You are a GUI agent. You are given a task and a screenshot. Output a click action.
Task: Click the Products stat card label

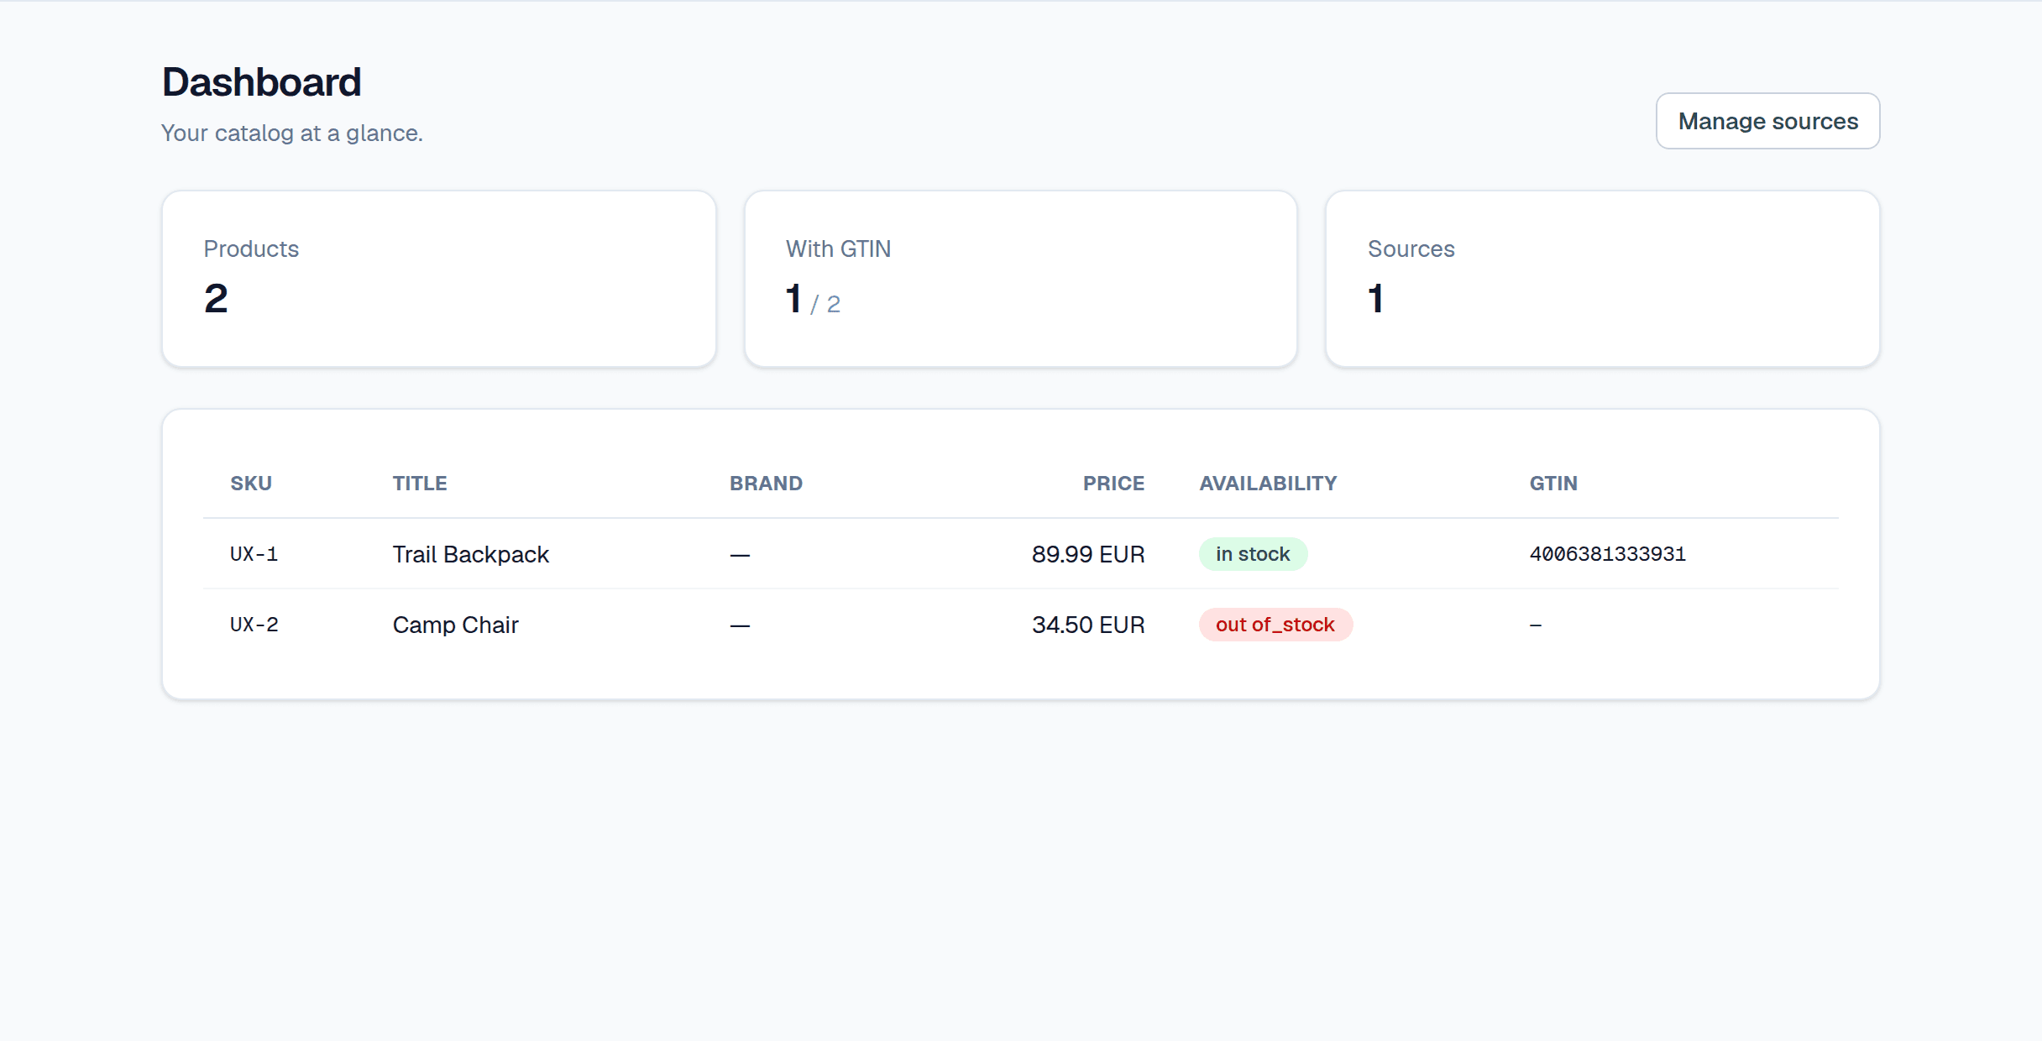[251, 248]
